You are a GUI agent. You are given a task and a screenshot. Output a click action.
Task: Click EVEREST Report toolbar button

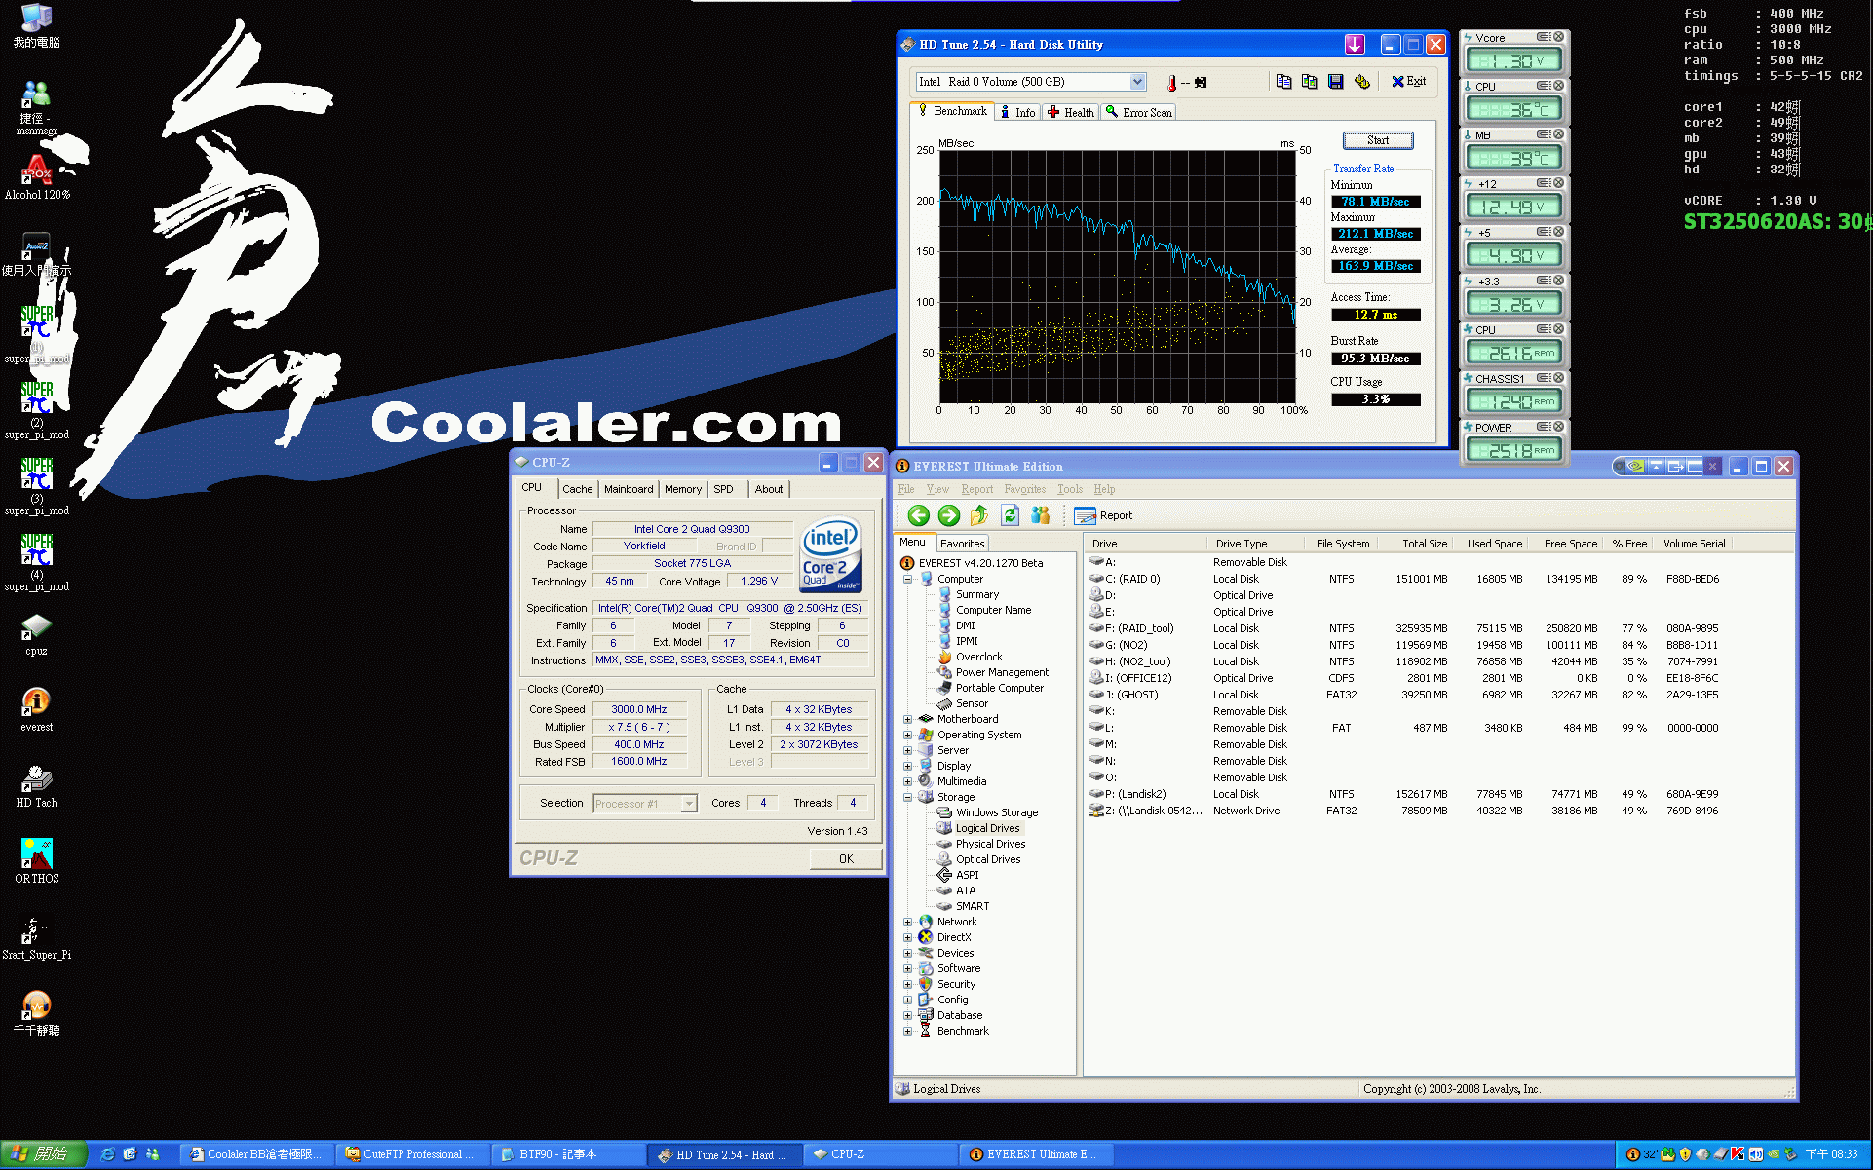(x=1103, y=515)
